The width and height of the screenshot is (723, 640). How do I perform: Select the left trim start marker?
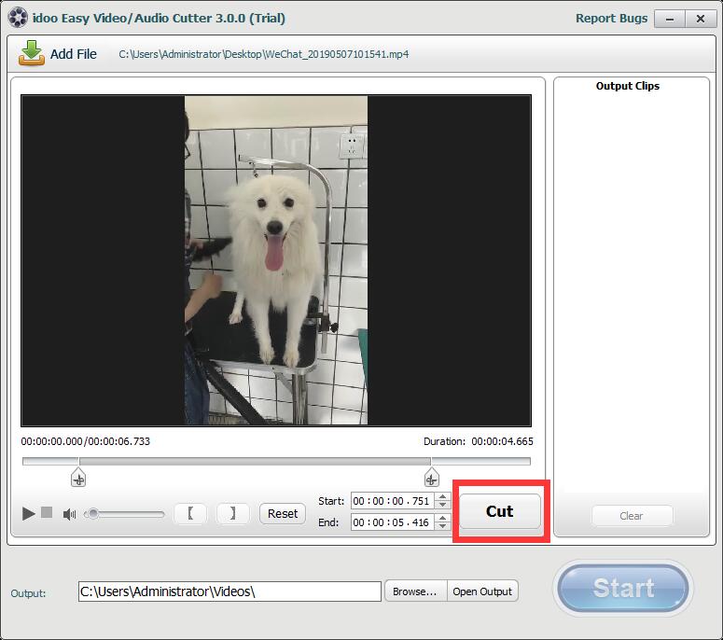(x=78, y=478)
